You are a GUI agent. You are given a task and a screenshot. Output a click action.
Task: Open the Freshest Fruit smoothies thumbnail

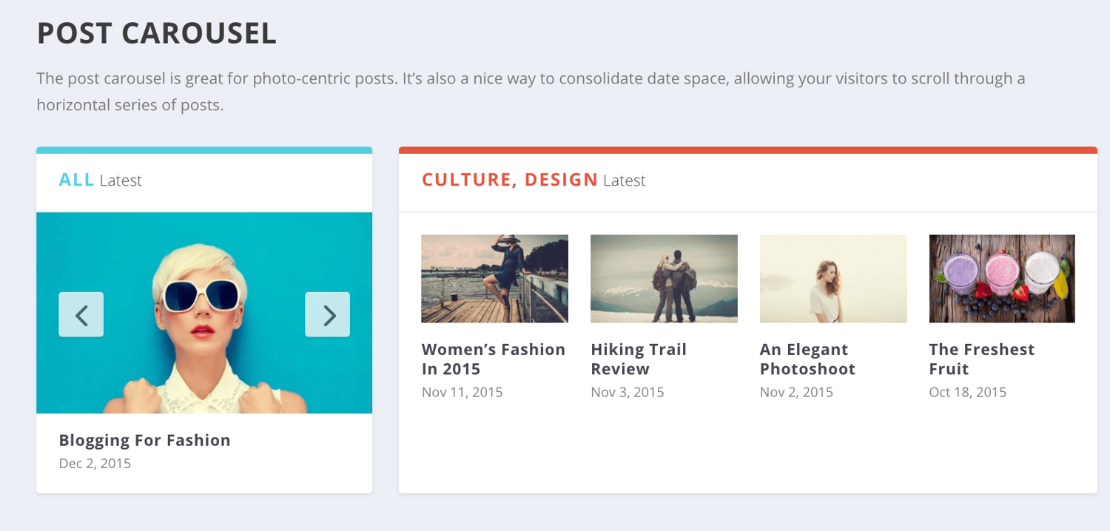(1002, 279)
